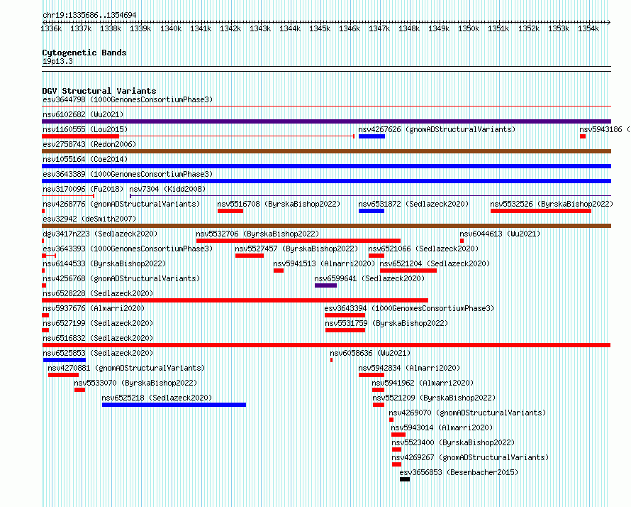631x507 pixels.
Task: Open the nsv6102682 (Wu2021) variant
Action: pyautogui.click(x=83, y=114)
